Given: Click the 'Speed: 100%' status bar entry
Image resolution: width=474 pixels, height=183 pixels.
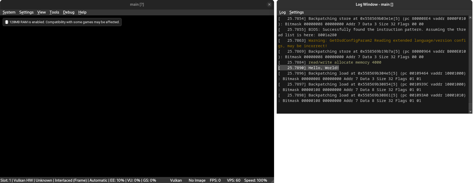Looking at the screenshot, I should coord(256,180).
